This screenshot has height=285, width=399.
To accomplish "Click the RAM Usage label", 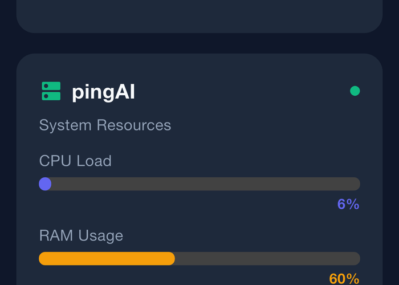I will [81, 235].
